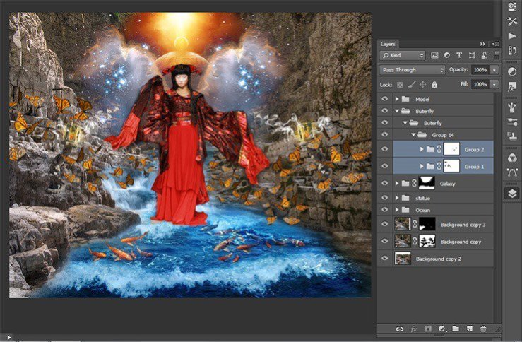This screenshot has height=342, width=522.
Task: Add layer mask icon at panel bottom
Action: (428, 329)
